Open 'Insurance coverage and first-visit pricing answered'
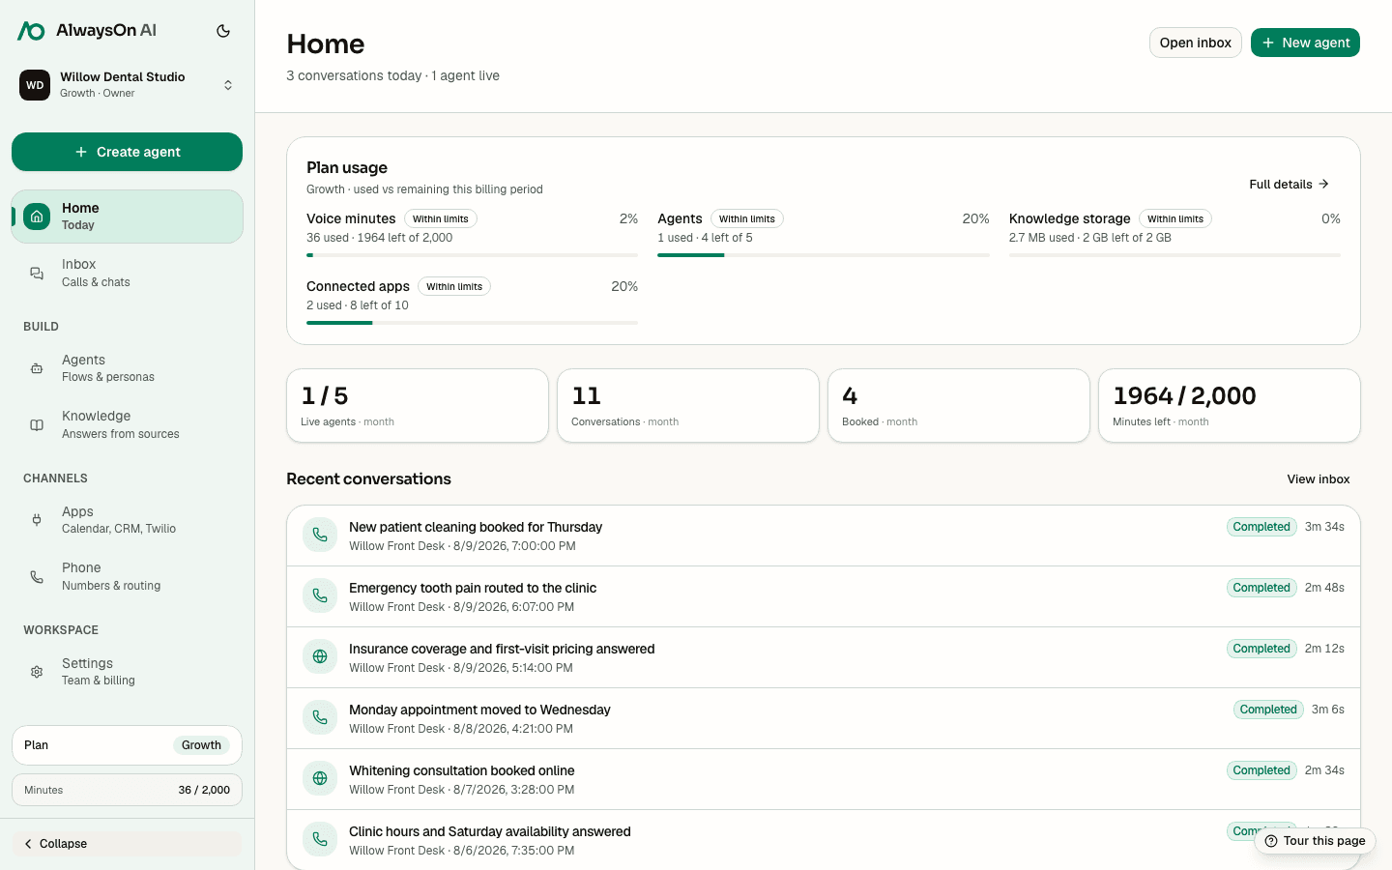 [824, 657]
